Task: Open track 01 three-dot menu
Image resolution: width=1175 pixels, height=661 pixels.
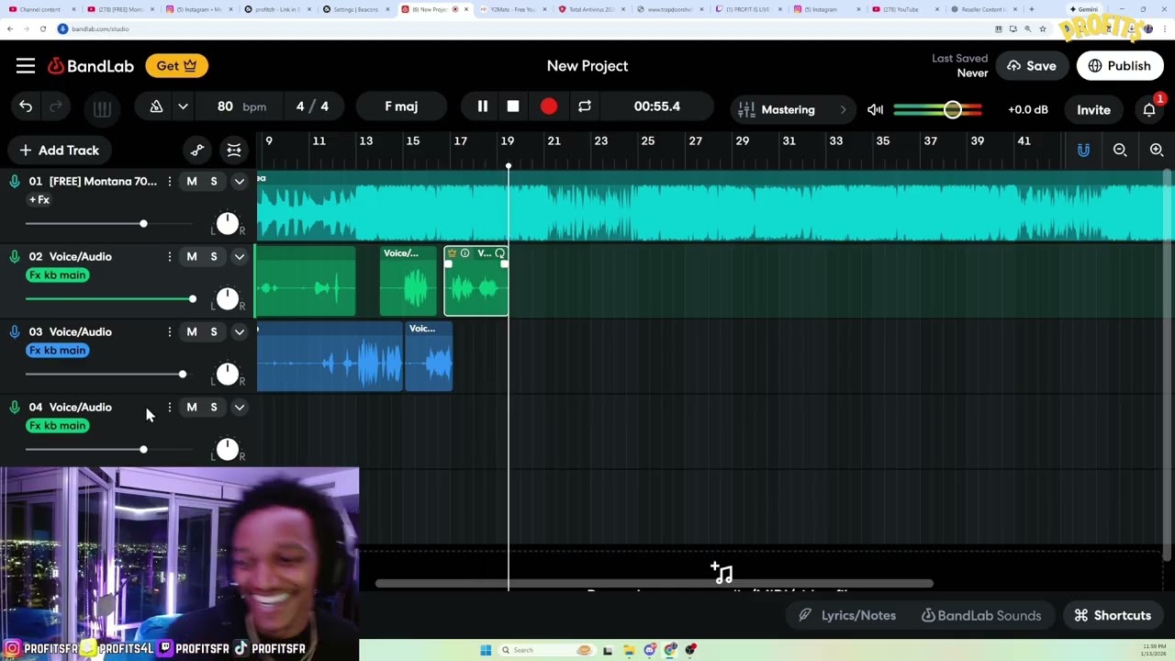Action: (170, 182)
